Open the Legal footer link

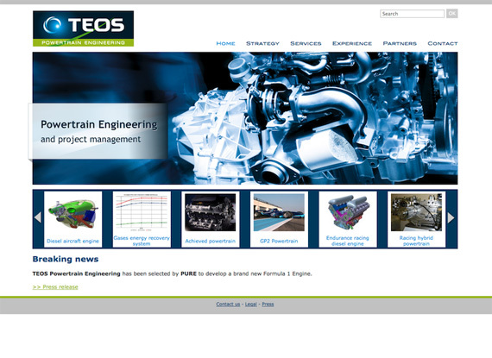251,304
